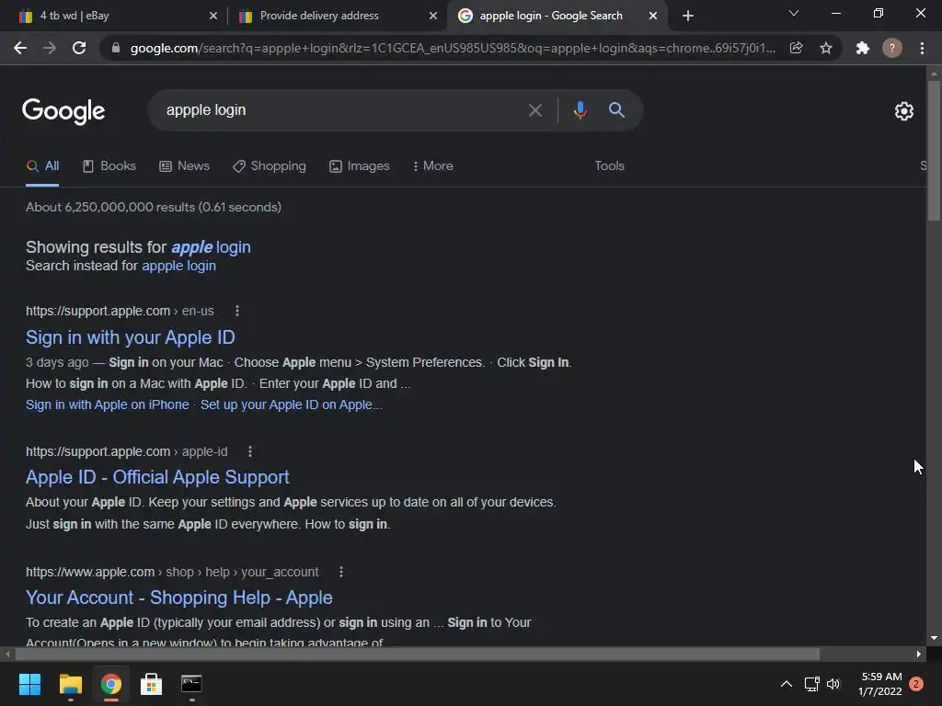The height and width of the screenshot is (706, 942).
Task: Click the scroll left arrow
Action: pyautogui.click(x=7, y=654)
